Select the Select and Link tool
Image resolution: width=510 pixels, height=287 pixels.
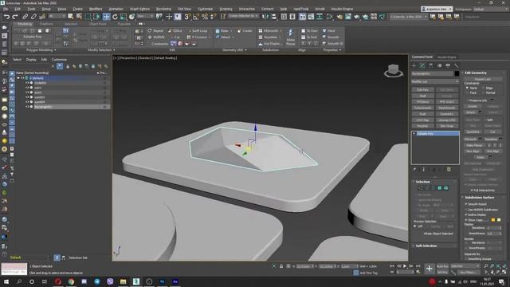[25, 17]
